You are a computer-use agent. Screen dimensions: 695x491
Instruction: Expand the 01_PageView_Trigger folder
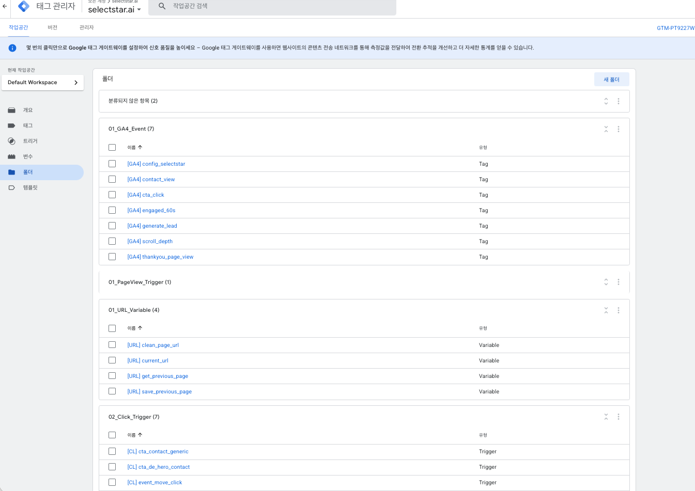tap(606, 282)
